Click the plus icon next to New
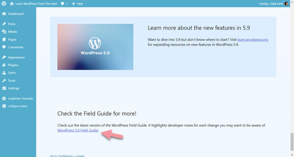Image resolution: width=294 pixels, height=157 pixels. coord(73,4)
